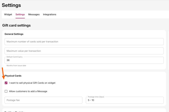This screenshot has height=112, width=169.
Task: Select the Postage time (days) field
Action: click(125, 100)
